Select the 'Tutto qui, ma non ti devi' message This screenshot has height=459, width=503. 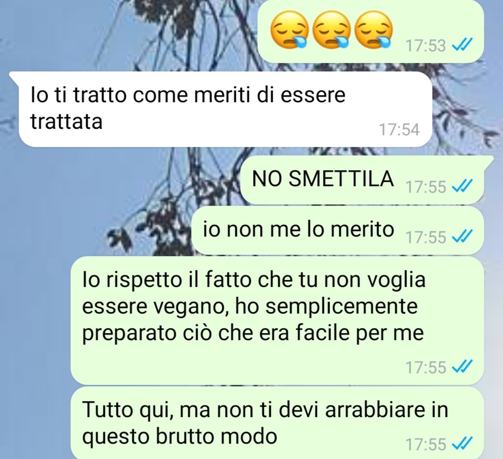click(x=277, y=423)
